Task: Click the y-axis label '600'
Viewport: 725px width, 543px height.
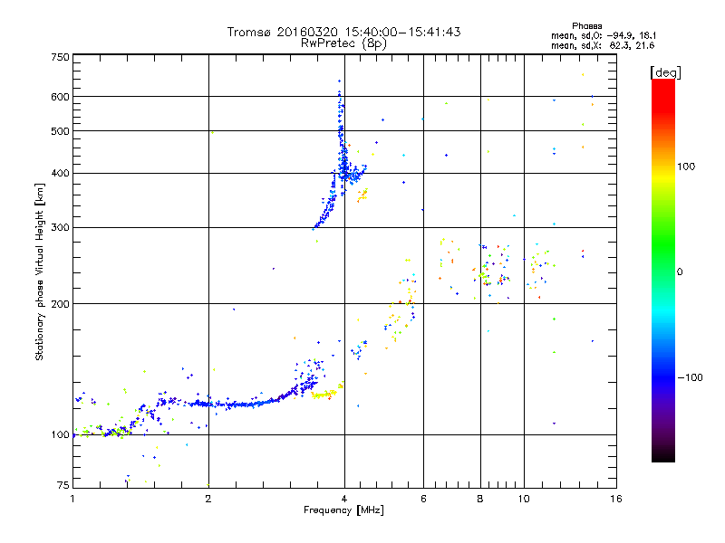Action: [x=60, y=97]
